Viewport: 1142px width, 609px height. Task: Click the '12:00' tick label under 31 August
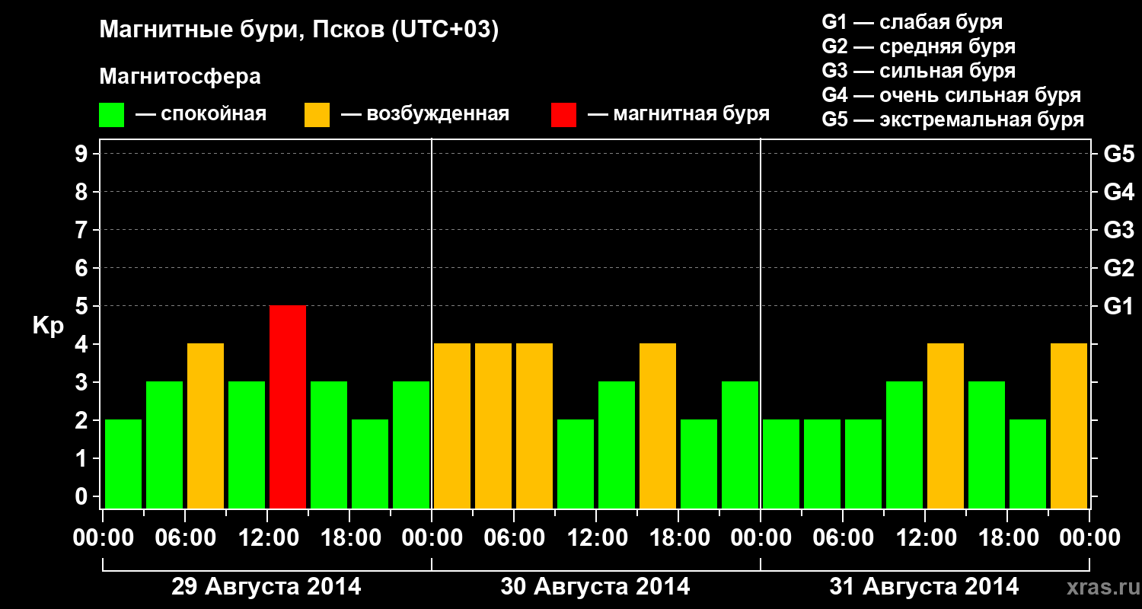[x=925, y=538]
